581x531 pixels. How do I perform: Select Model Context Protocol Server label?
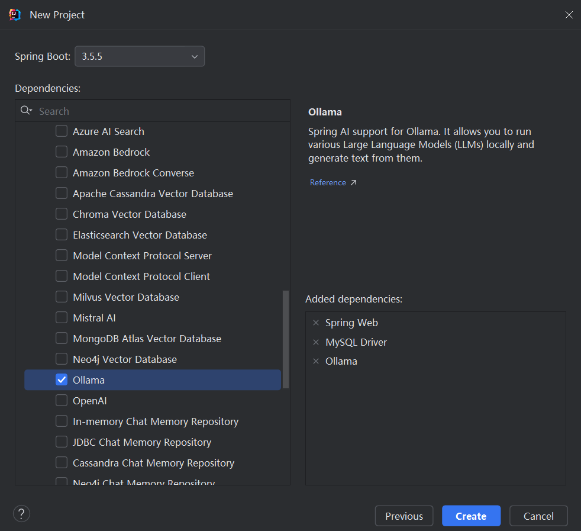[x=142, y=256]
